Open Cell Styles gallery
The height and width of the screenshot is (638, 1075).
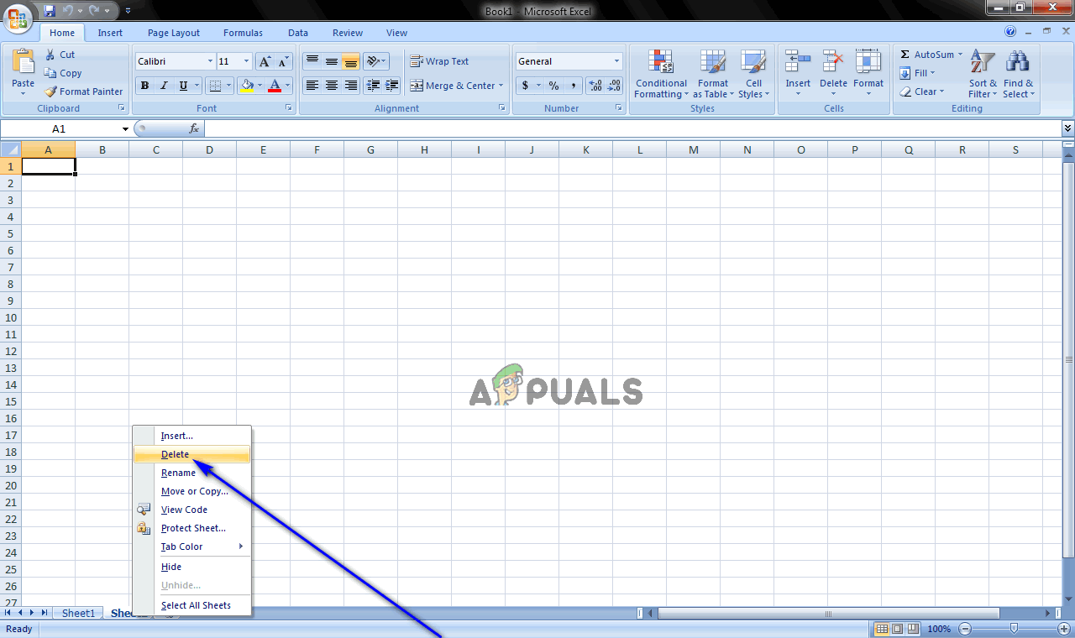[x=753, y=74]
